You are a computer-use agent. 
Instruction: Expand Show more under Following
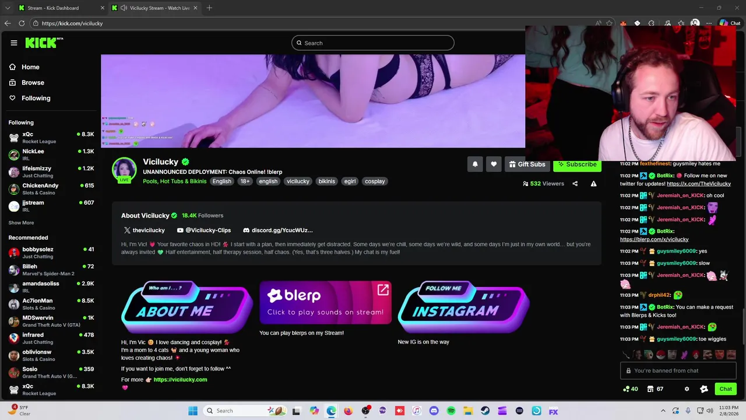(21, 223)
